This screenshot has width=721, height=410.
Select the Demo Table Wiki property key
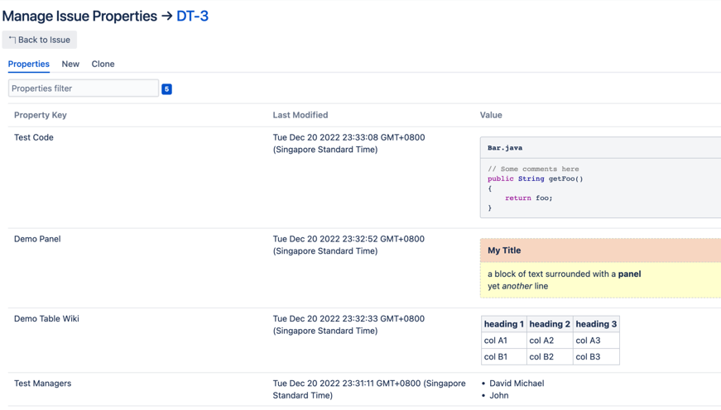click(46, 318)
